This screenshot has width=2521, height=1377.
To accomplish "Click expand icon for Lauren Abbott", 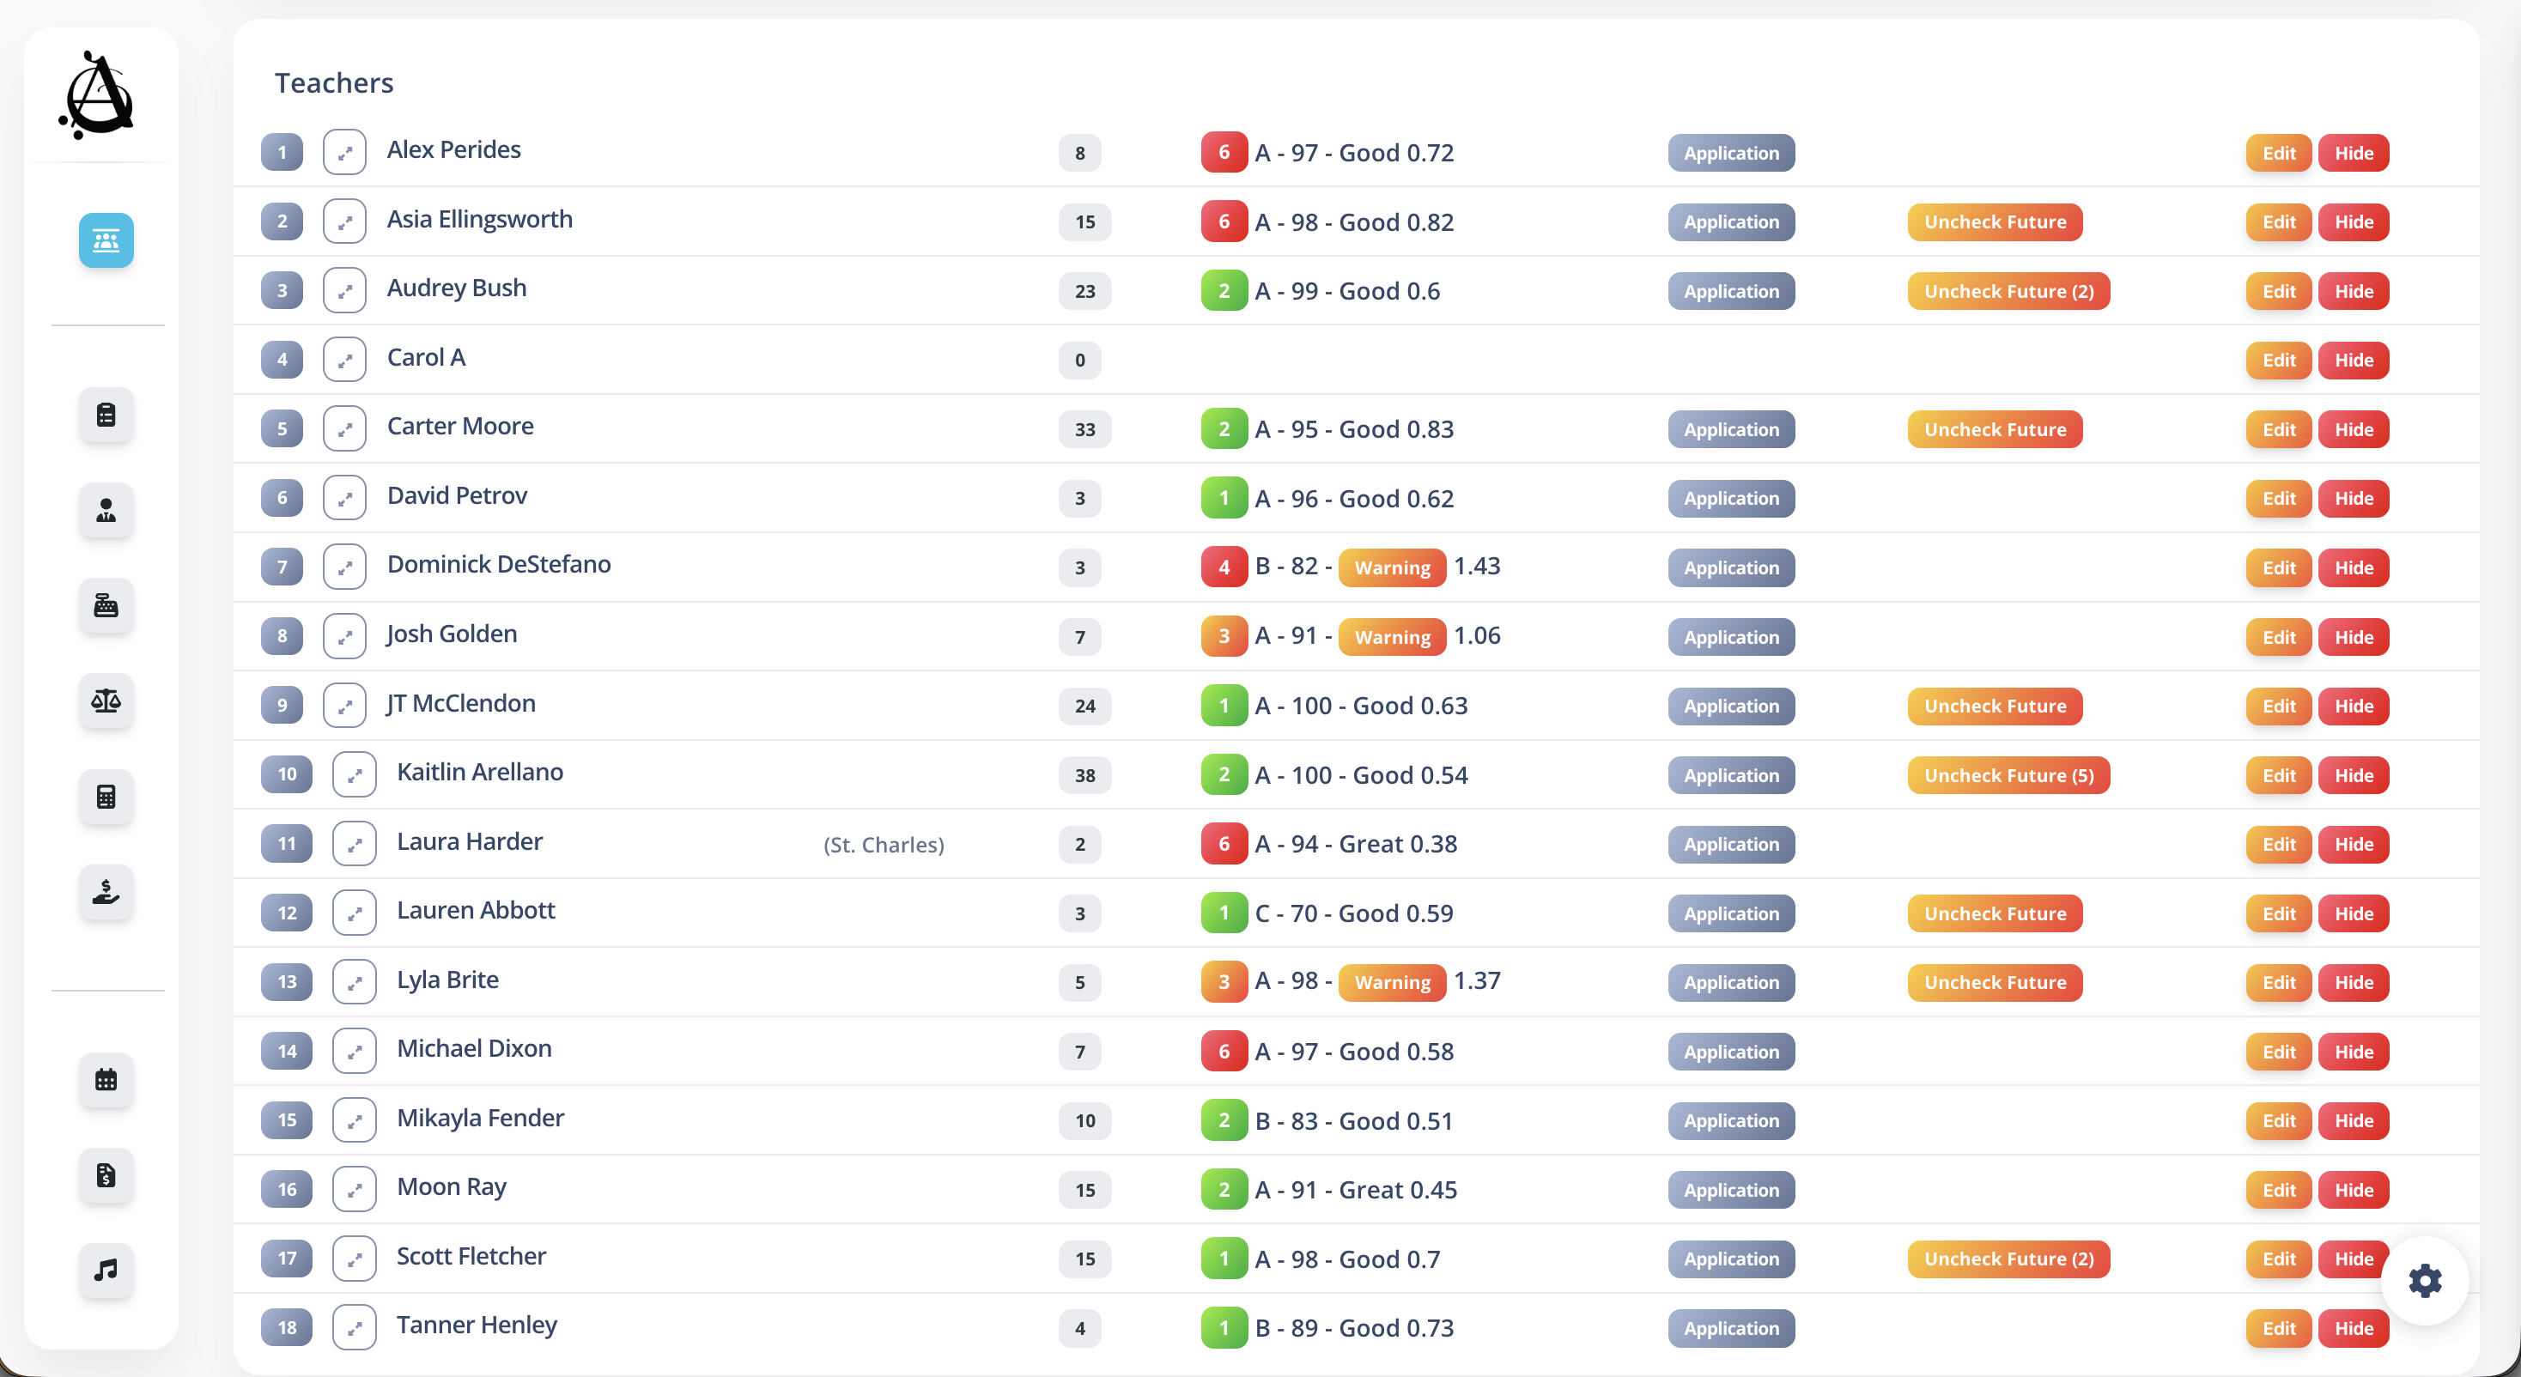I will [355, 913].
